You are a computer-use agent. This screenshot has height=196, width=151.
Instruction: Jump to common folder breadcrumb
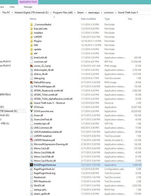[109, 13]
